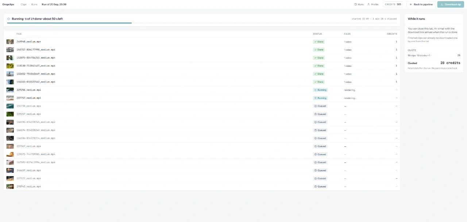The height and width of the screenshot is (222, 467).
Task: Open thumbnail of 346659_medium.mp4
Action: (10, 170)
